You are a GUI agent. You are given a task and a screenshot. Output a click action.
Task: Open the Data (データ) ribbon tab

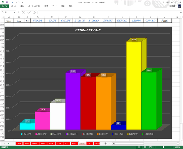coord(55,6)
